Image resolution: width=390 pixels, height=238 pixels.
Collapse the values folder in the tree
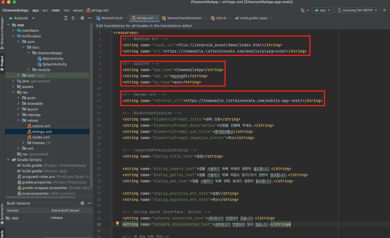[x=18, y=120]
